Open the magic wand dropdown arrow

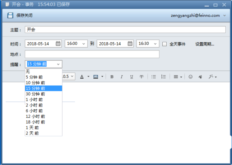[216, 77]
